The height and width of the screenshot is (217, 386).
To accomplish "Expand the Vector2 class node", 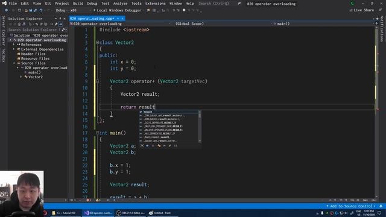I will point(21,77).
